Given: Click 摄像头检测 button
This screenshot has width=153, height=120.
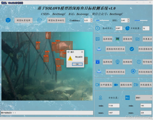Looking at the screenshot, I should coord(126,85).
